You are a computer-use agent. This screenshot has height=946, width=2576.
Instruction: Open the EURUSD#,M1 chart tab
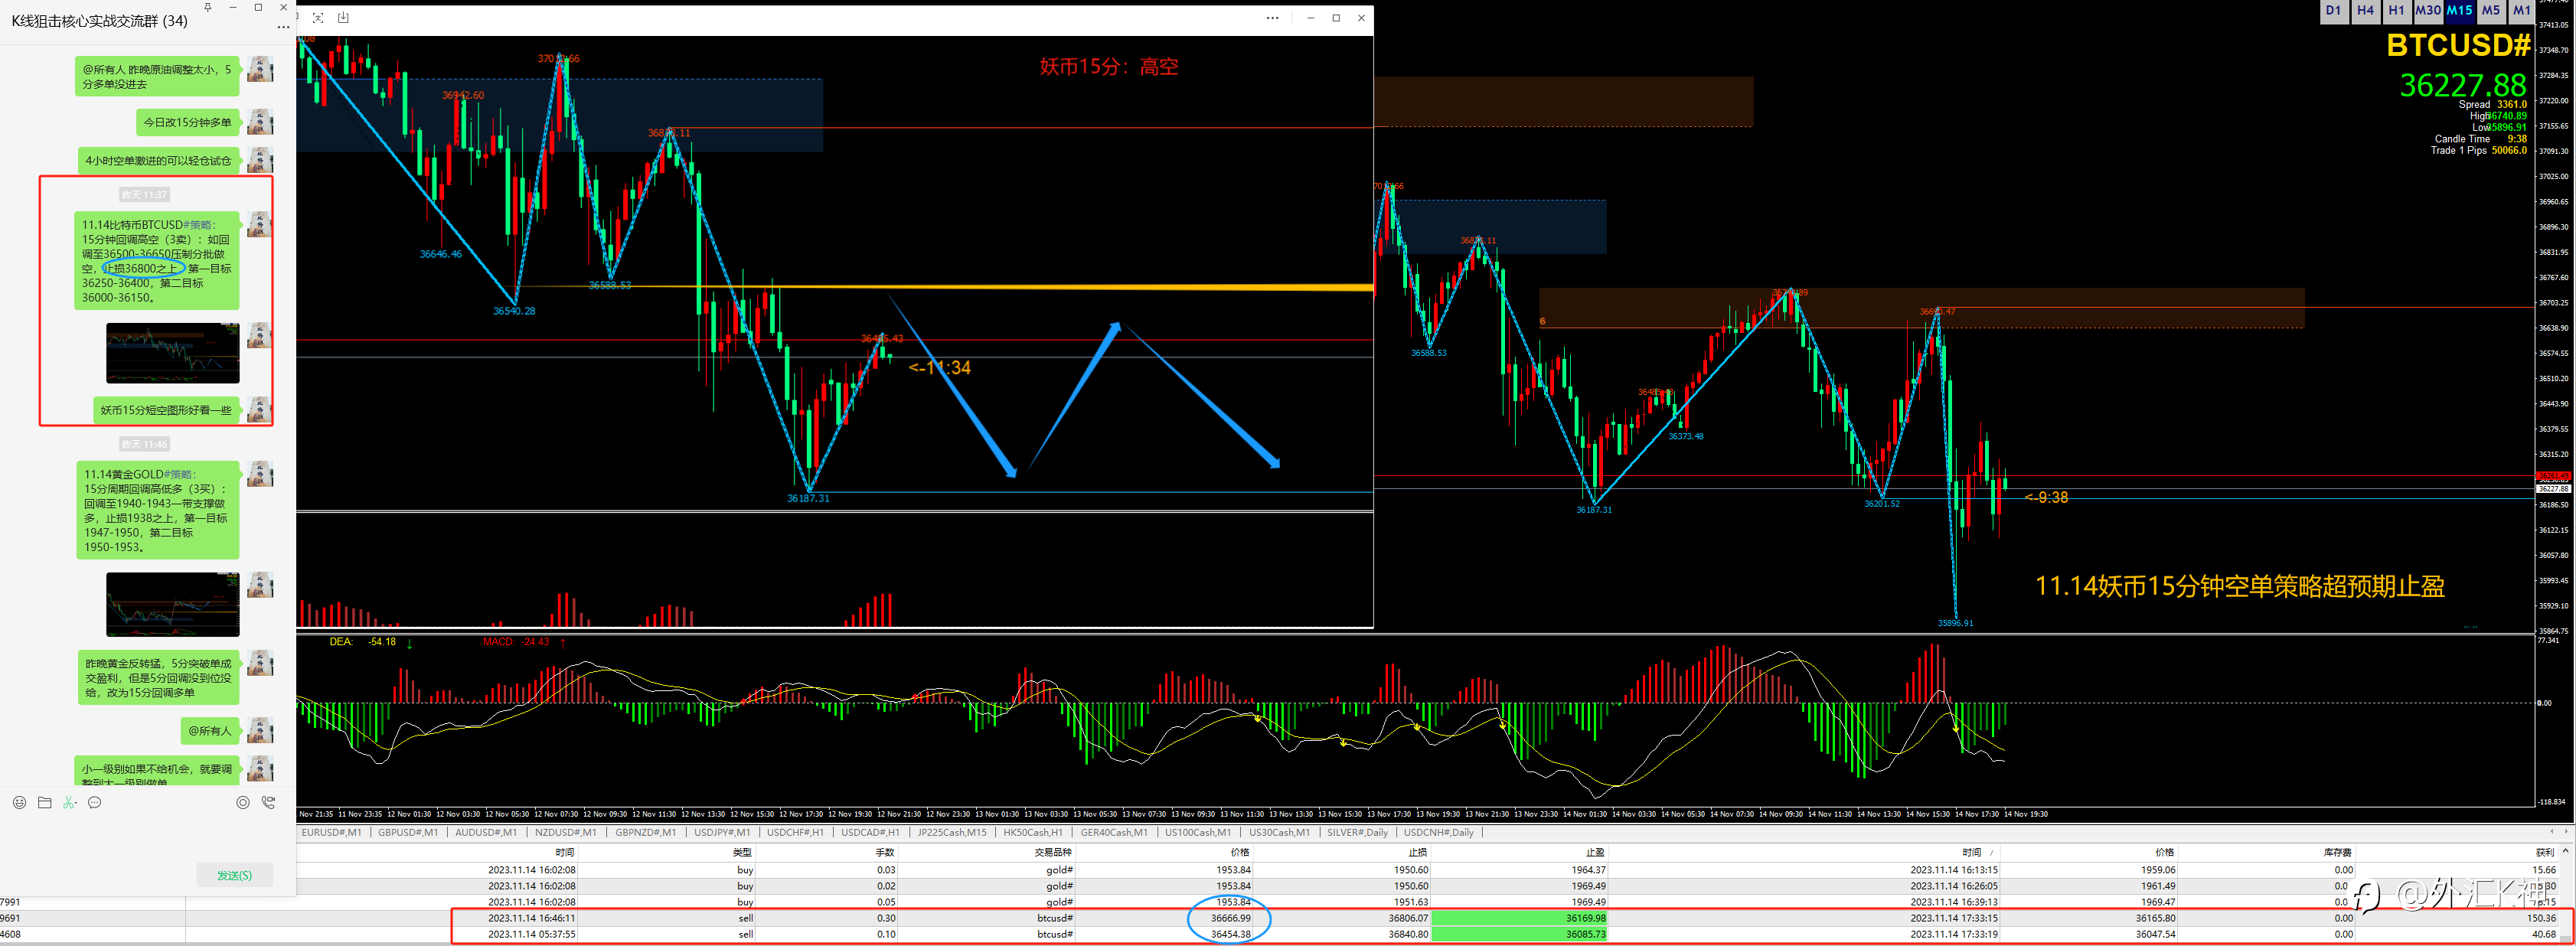pos(331,832)
